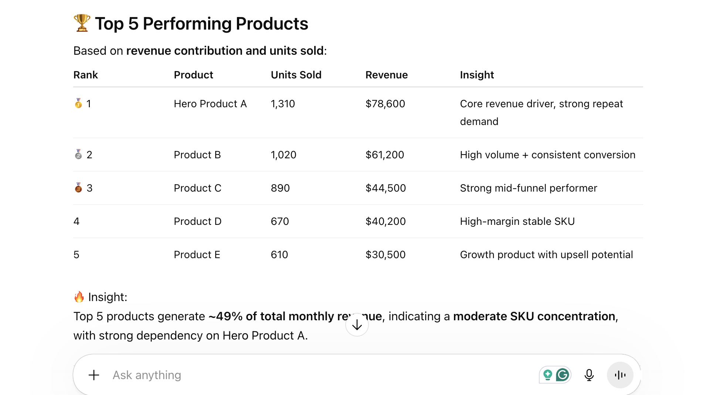Click the $78,600 revenue value
This screenshot has width=723, height=395.
(x=385, y=104)
